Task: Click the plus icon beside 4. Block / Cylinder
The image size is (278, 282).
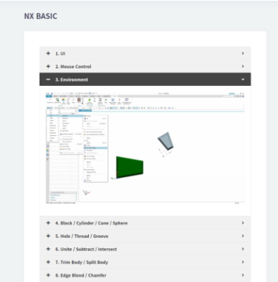Action: 48,223
